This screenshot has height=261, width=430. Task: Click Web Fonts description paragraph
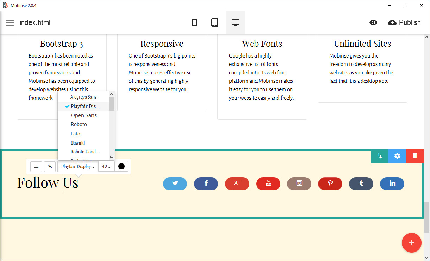(262, 77)
